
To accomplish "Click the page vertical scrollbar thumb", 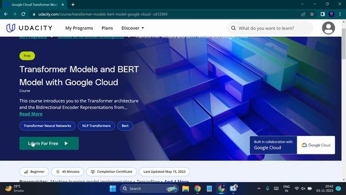I will [x=344, y=43].
